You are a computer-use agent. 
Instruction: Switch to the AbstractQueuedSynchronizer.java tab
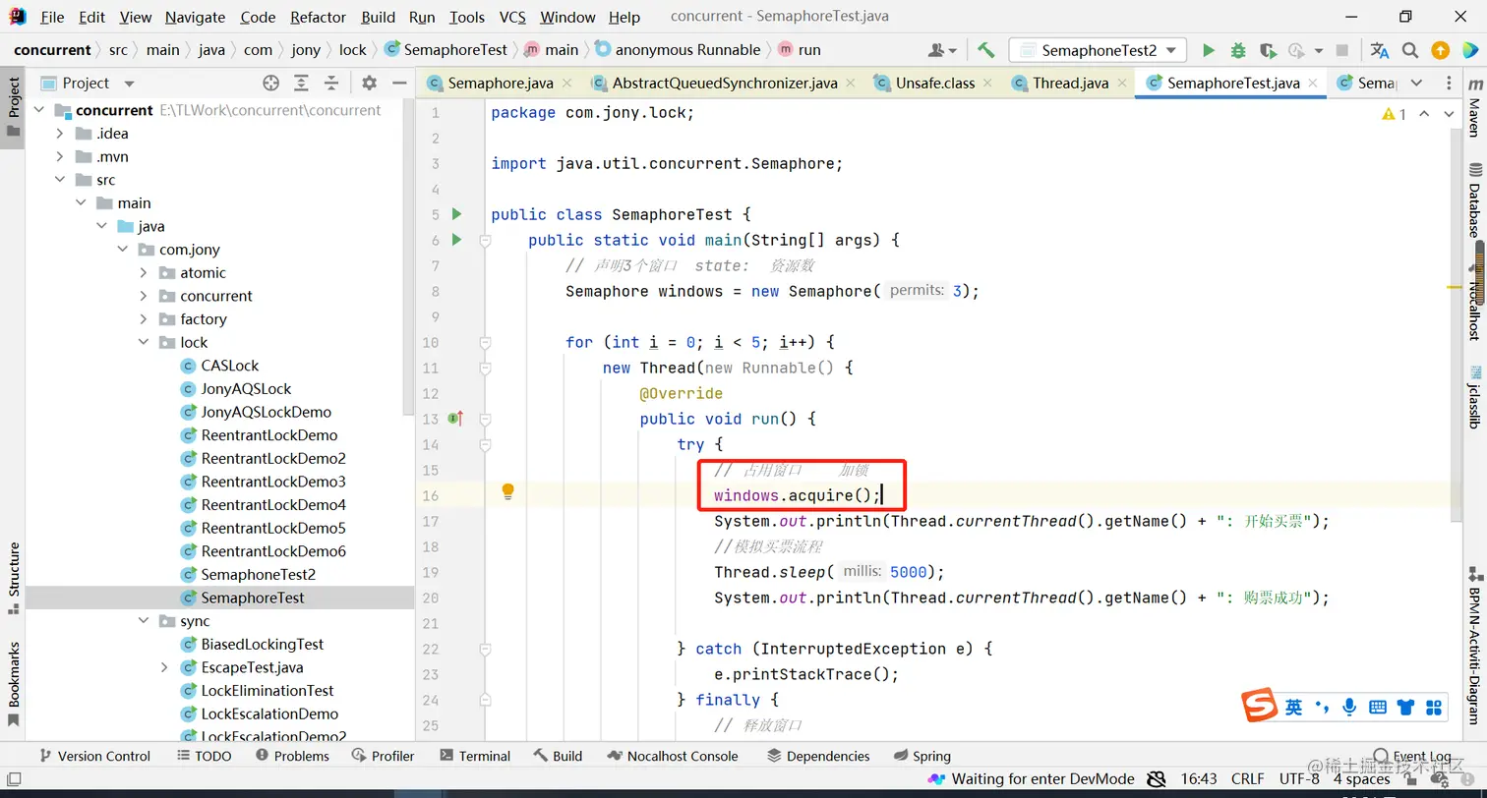(725, 84)
